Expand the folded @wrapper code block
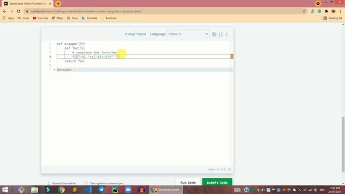Image resolution: width=345 pixels, height=194 pixels. (54, 70)
